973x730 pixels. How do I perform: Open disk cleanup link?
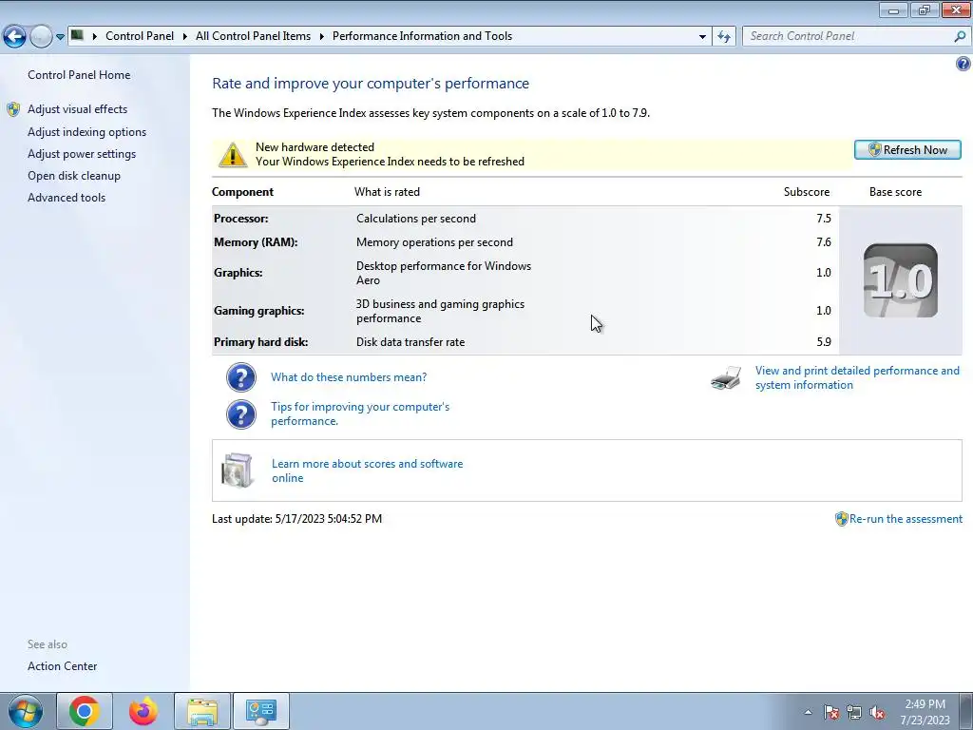[74, 176]
